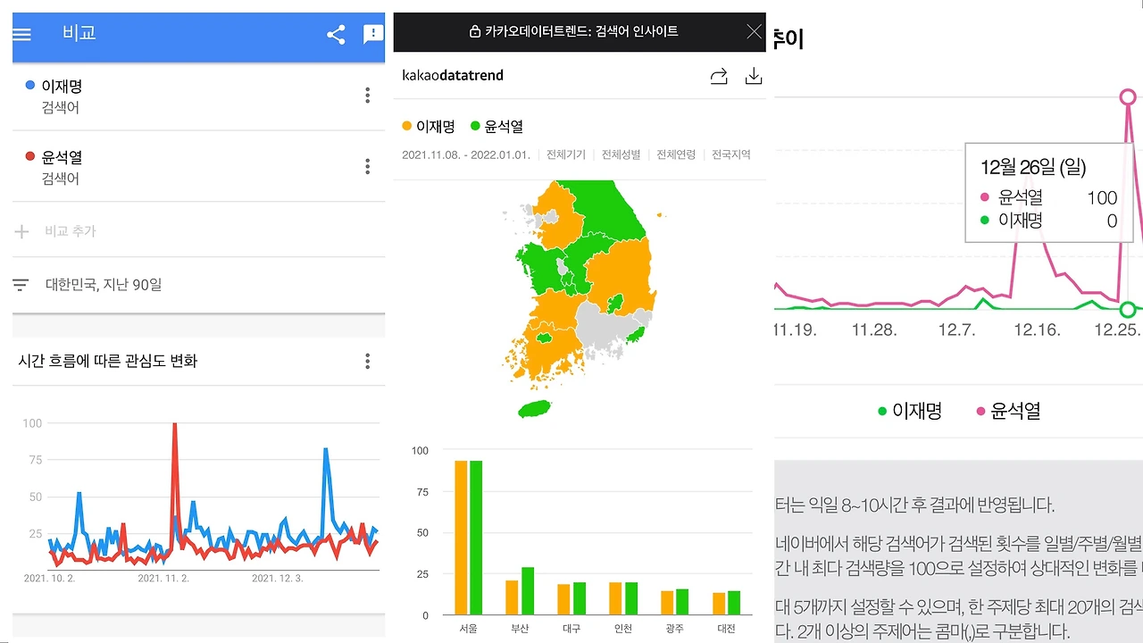Download the Kakao datatrend results

(754, 77)
